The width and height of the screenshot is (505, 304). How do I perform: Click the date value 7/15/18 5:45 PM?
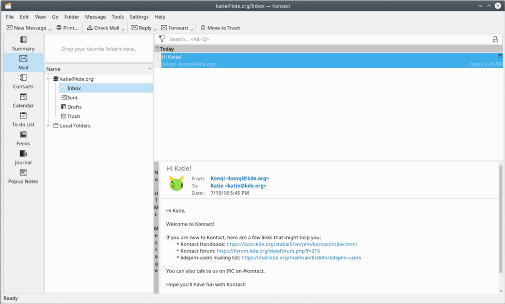pyautogui.click(x=230, y=193)
